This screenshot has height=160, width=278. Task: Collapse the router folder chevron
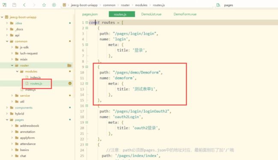point(12,65)
